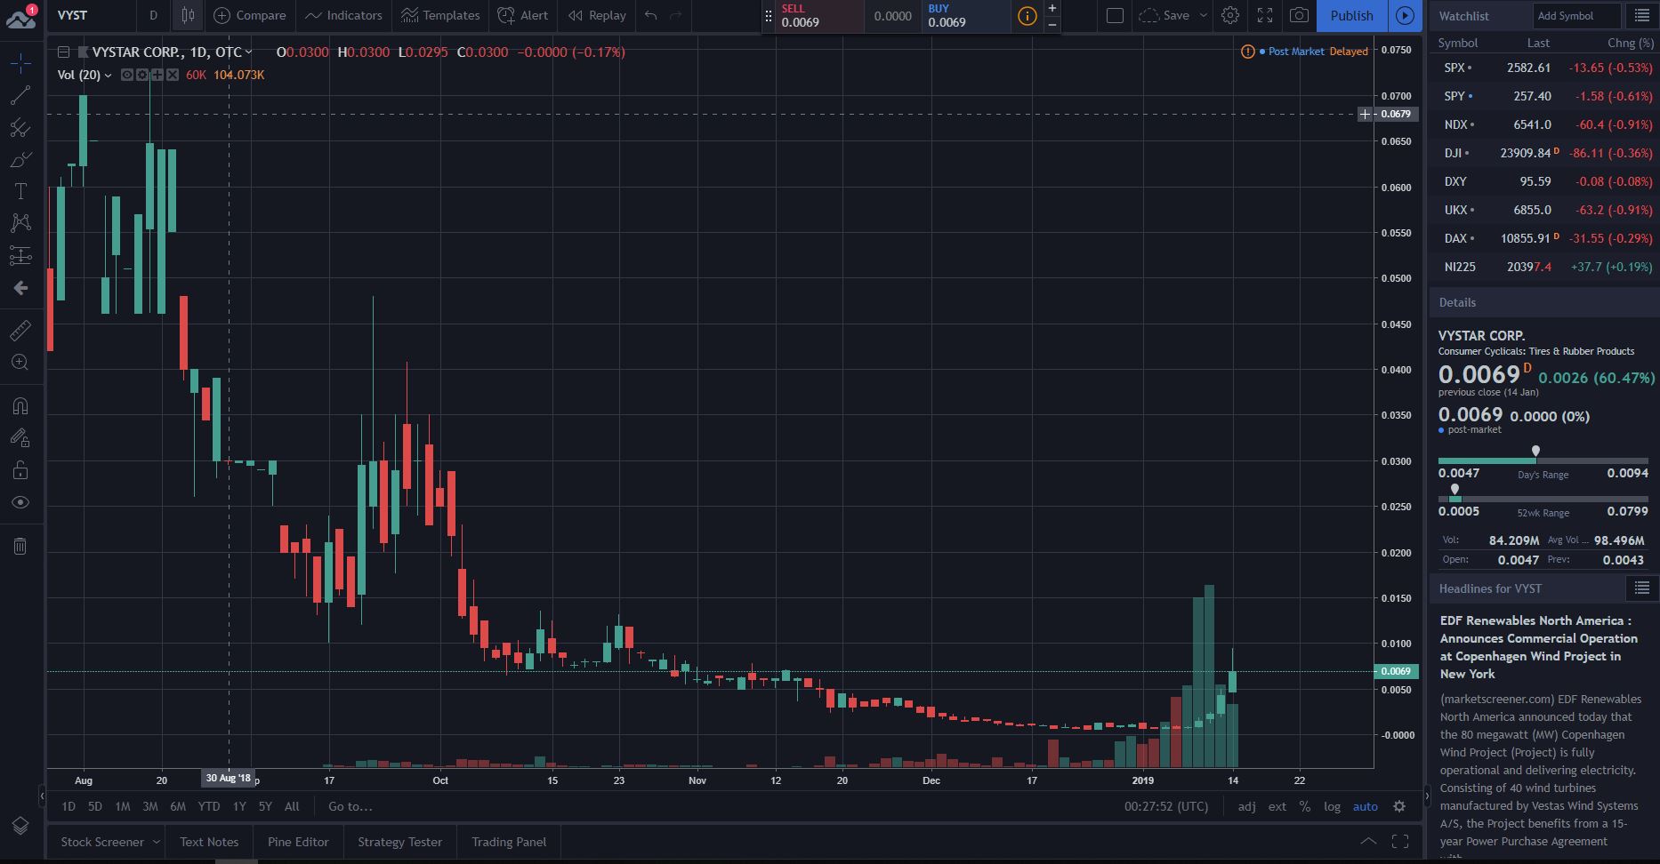Toggle percent scale mode
1660x864 pixels.
(x=1305, y=806)
